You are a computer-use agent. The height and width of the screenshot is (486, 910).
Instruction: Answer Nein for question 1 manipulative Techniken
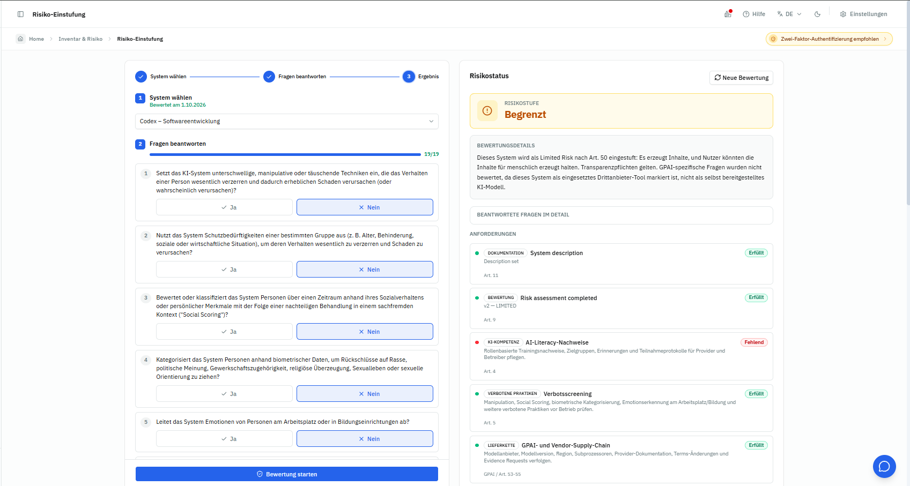[x=365, y=207]
